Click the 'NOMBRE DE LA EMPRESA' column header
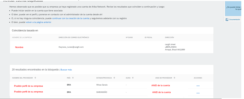Image resolution: width=244 pixels, height=99 pixels. pos(22,37)
